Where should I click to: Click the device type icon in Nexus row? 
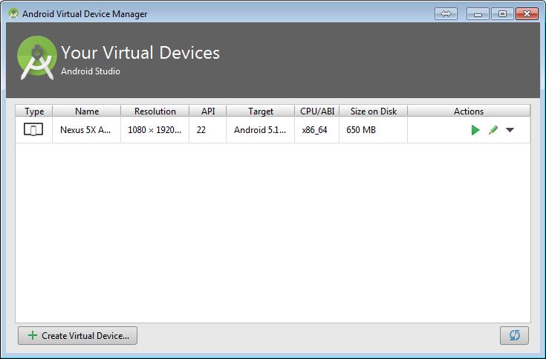[33, 129]
